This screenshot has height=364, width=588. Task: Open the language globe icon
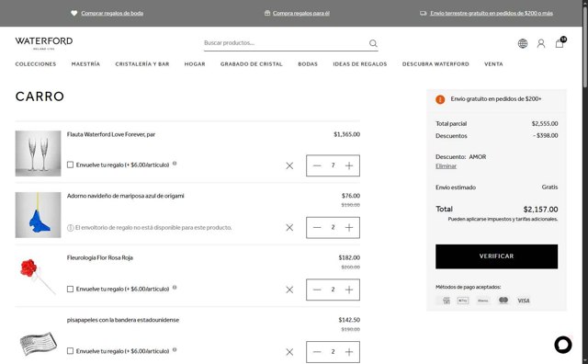523,43
